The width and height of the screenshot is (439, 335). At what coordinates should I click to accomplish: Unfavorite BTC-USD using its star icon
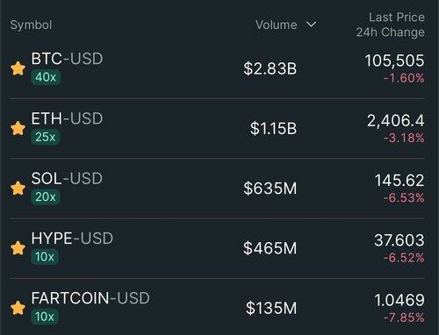(18, 68)
